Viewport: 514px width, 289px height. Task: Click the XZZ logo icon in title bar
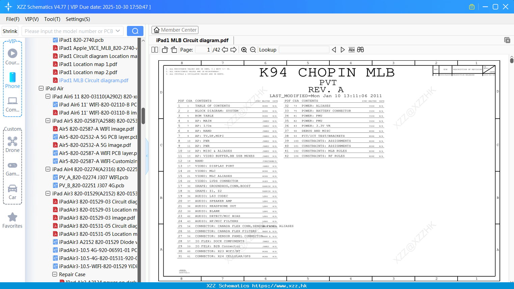coord(8,7)
